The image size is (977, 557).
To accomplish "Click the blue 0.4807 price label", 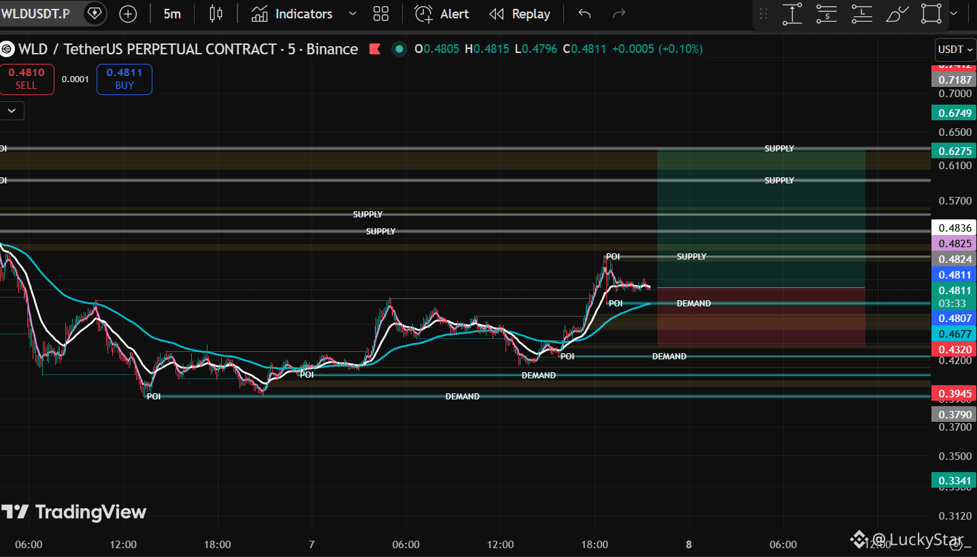I will (x=954, y=318).
